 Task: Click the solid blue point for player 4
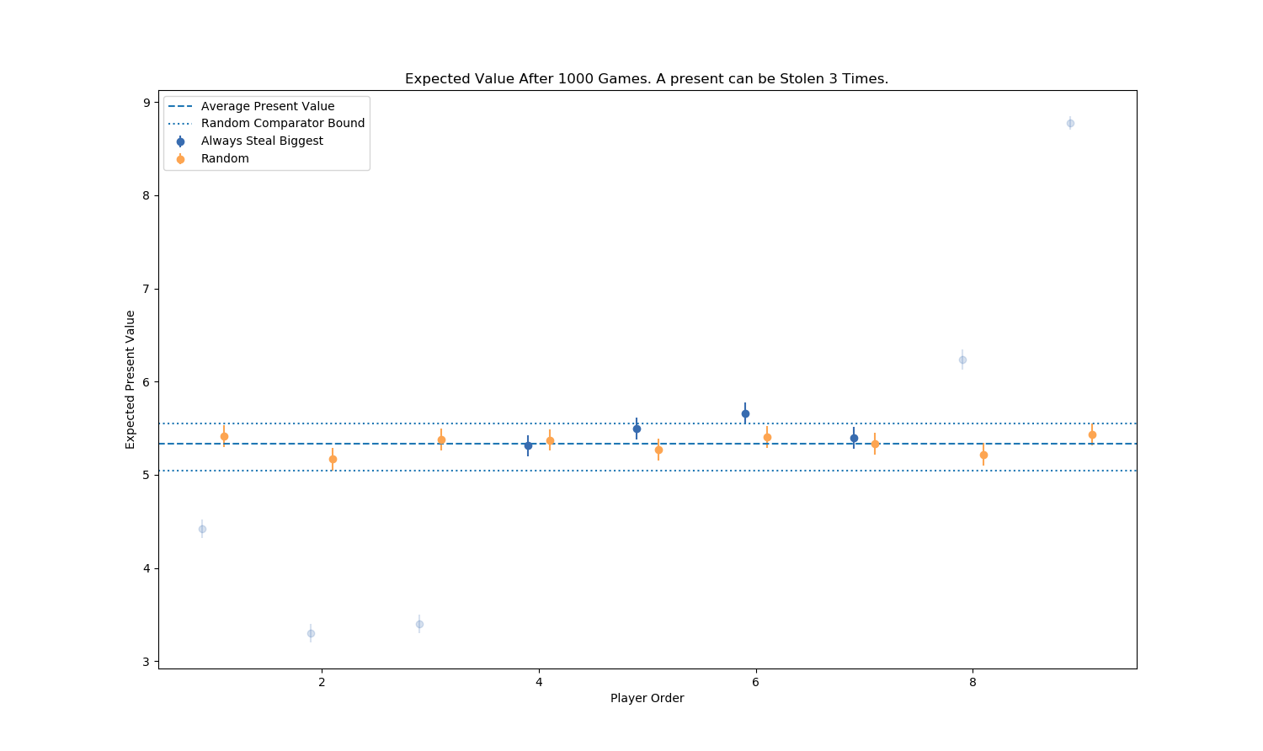point(528,445)
